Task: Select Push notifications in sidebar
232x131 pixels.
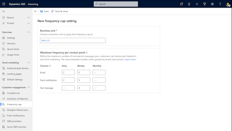Action: [x=16, y=116]
